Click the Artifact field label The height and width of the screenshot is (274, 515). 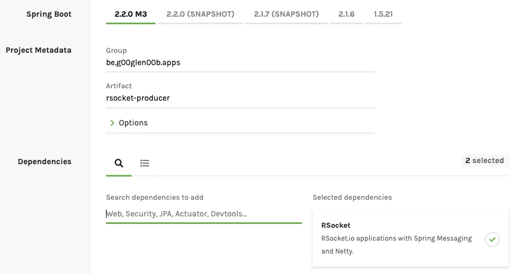pyautogui.click(x=118, y=86)
